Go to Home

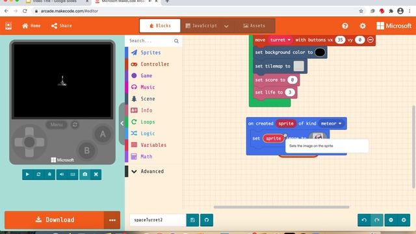coord(31,26)
